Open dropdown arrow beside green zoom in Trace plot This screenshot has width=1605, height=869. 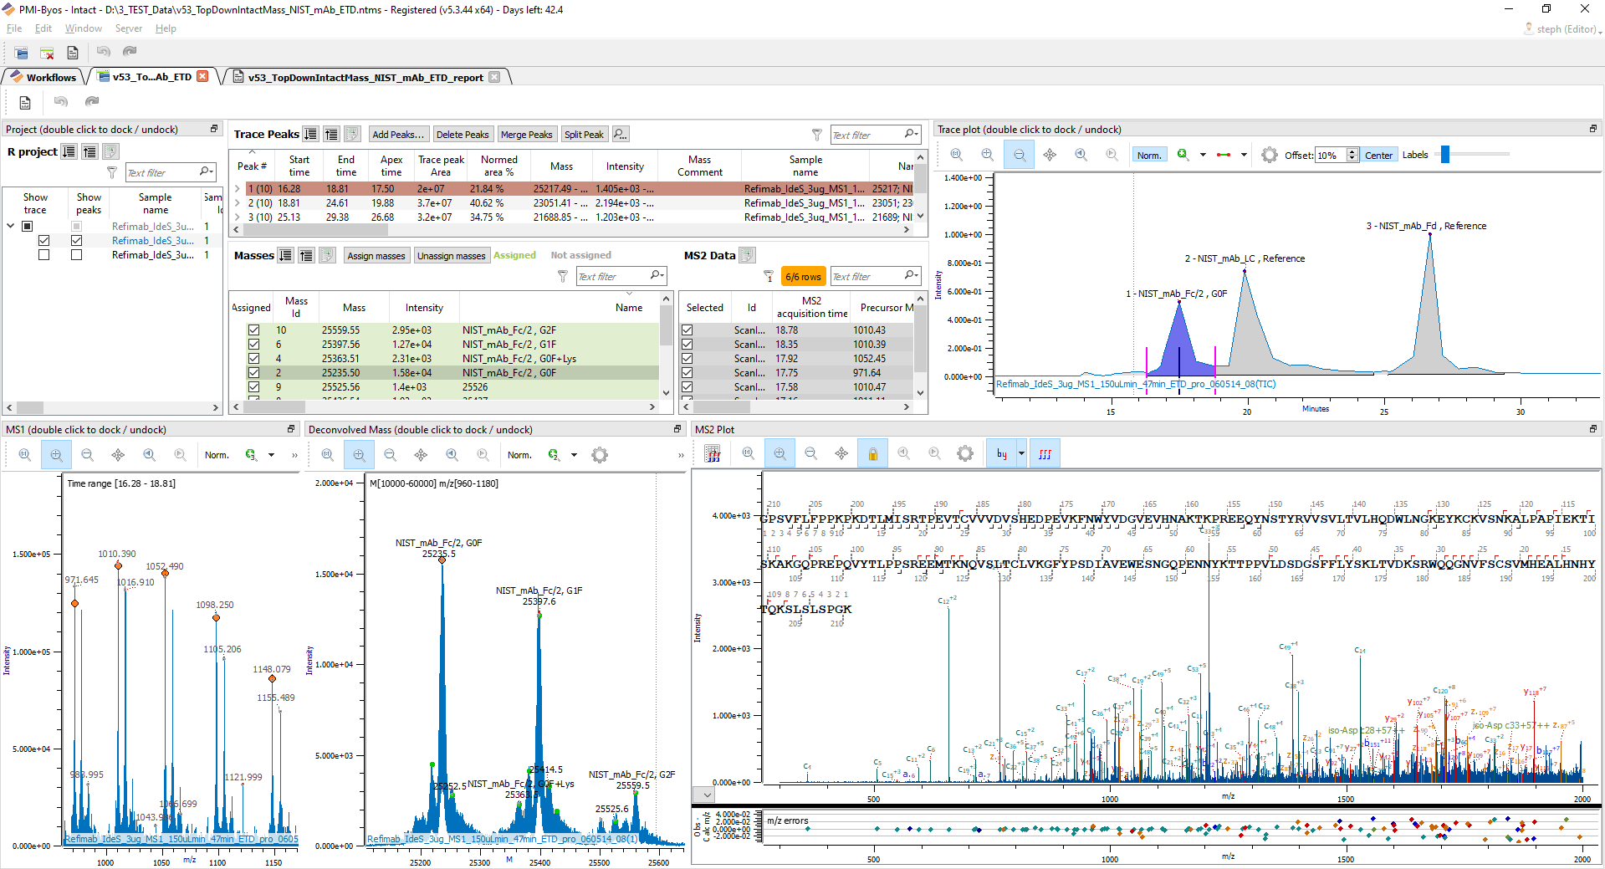1203,155
